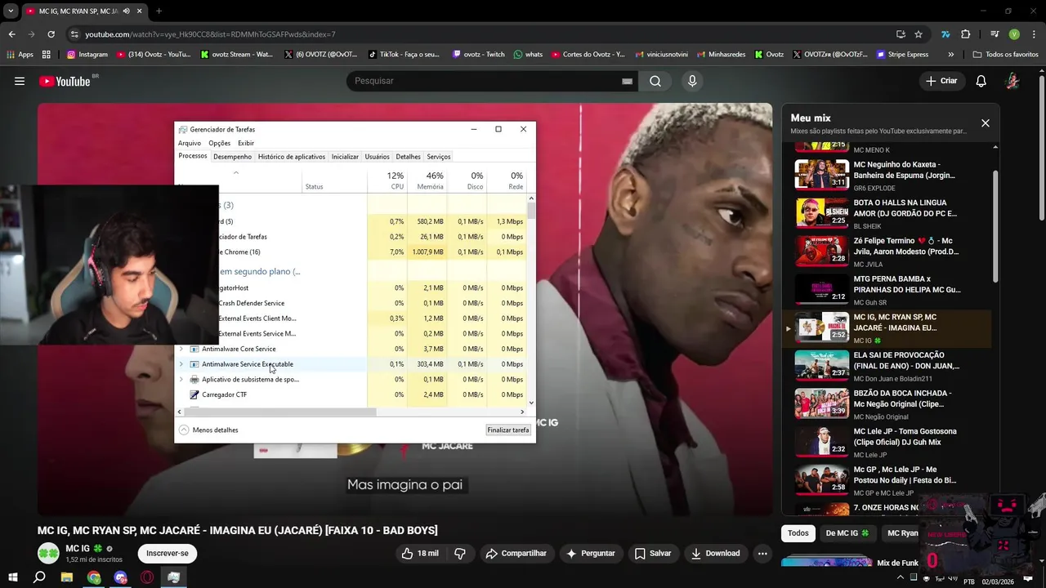Start voice search with the microphone icon
The width and height of the screenshot is (1046, 588).
click(692, 81)
